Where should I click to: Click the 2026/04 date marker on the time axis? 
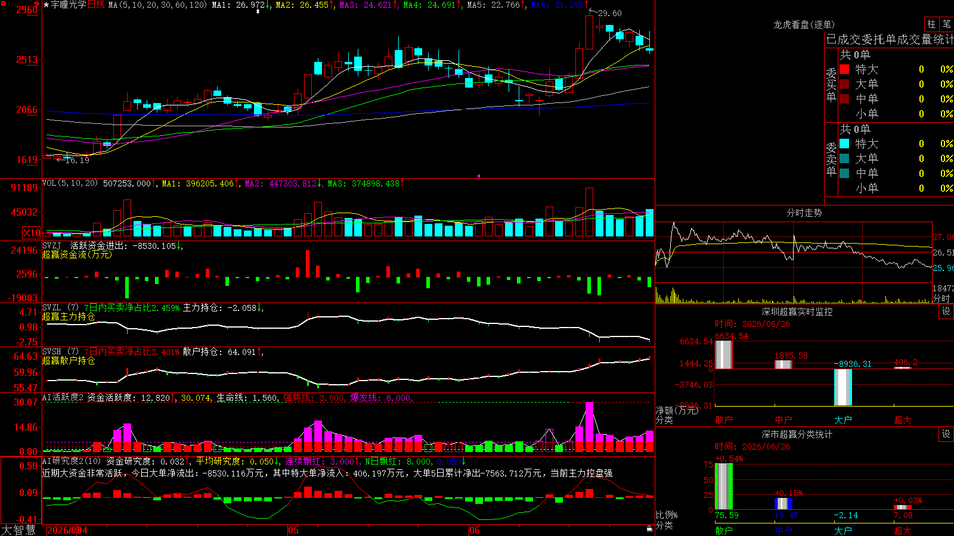[x=67, y=530]
